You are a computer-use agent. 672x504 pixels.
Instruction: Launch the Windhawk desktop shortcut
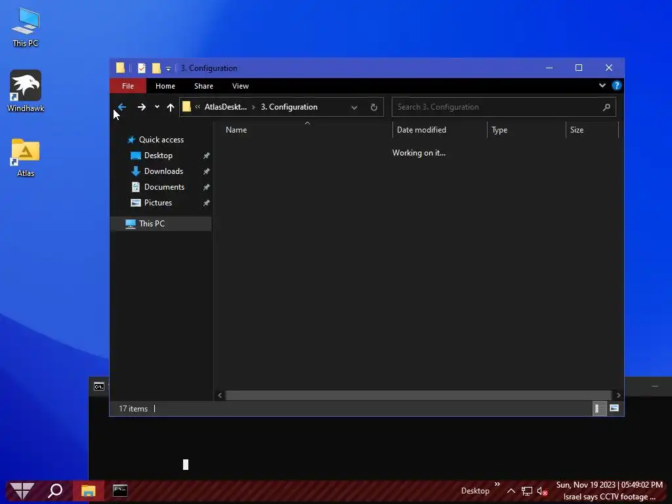pyautogui.click(x=26, y=91)
